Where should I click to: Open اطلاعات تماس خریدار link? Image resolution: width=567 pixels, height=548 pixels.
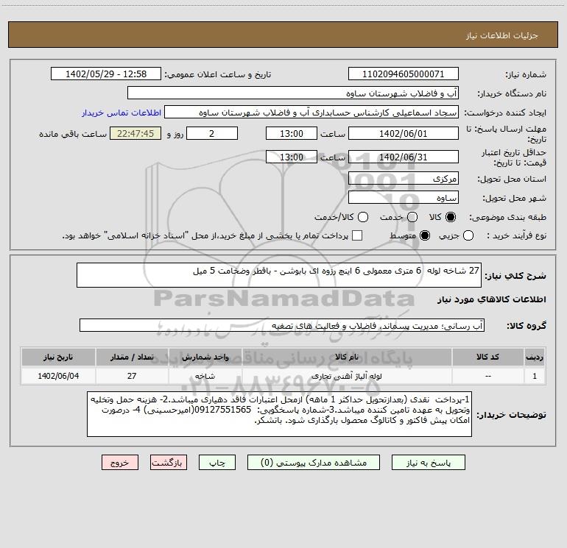pyautogui.click(x=121, y=113)
